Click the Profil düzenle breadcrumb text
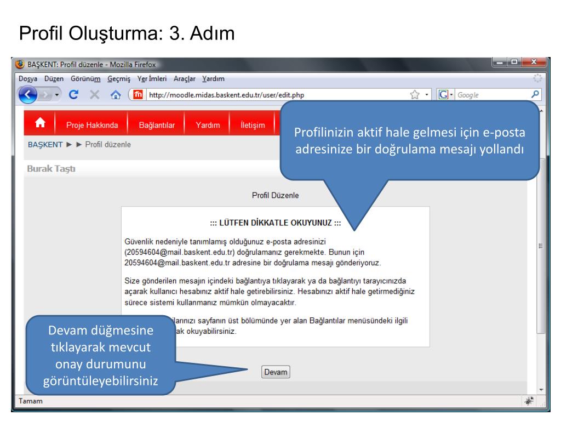The image size is (561, 421). (x=108, y=145)
